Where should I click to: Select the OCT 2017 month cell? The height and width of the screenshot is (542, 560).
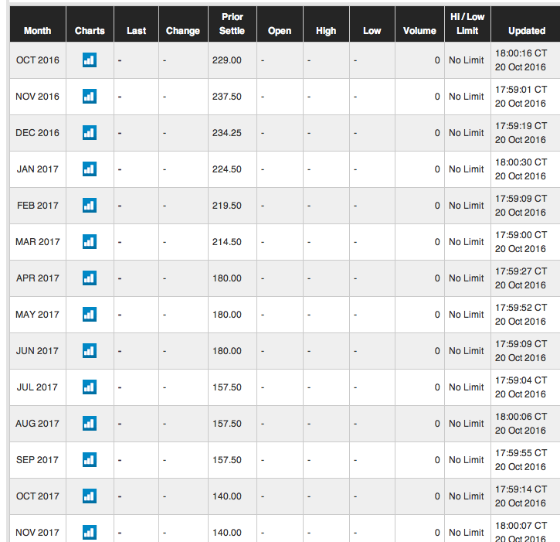38,496
